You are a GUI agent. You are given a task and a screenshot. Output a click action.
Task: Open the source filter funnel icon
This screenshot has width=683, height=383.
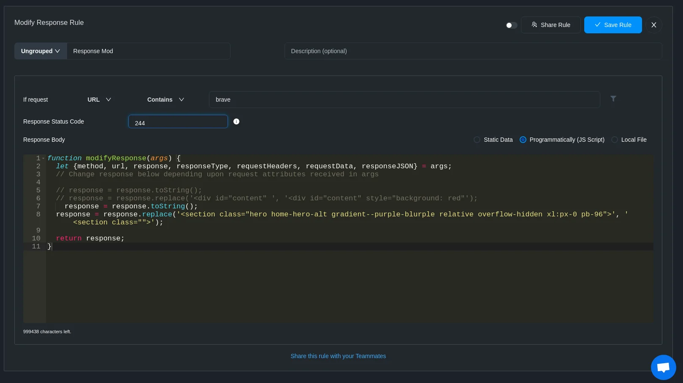pos(613,99)
